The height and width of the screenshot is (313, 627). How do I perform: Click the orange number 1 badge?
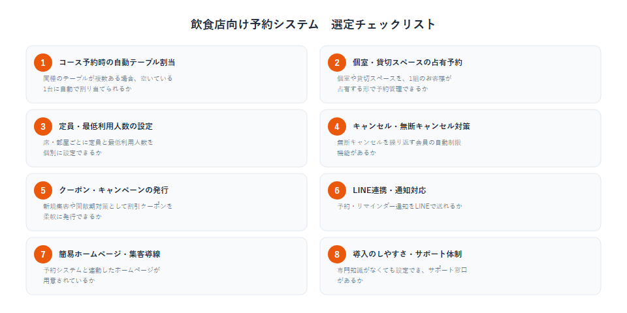(x=43, y=63)
